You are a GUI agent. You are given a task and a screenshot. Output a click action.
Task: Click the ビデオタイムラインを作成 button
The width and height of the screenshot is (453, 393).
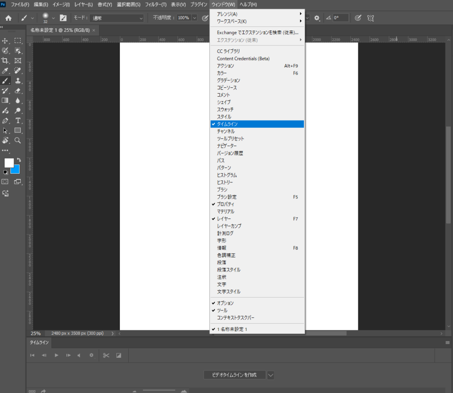(x=235, y=375)
